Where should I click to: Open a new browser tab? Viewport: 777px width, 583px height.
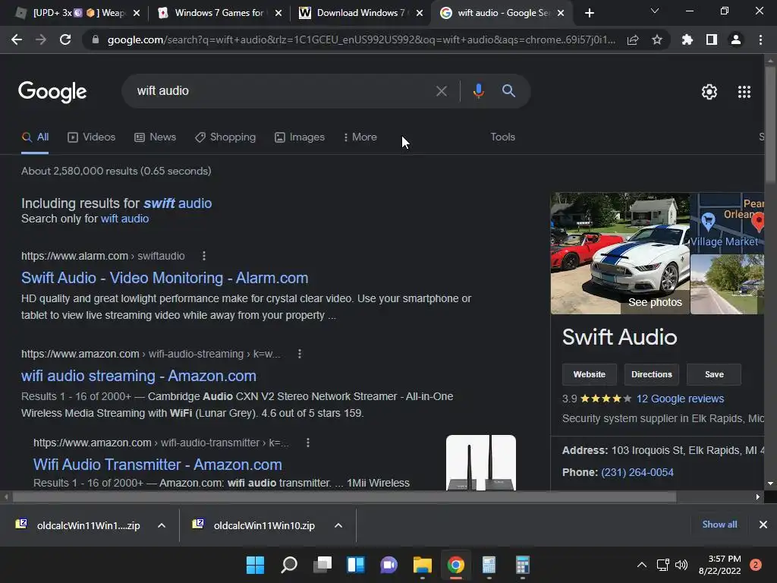point(589,13)
